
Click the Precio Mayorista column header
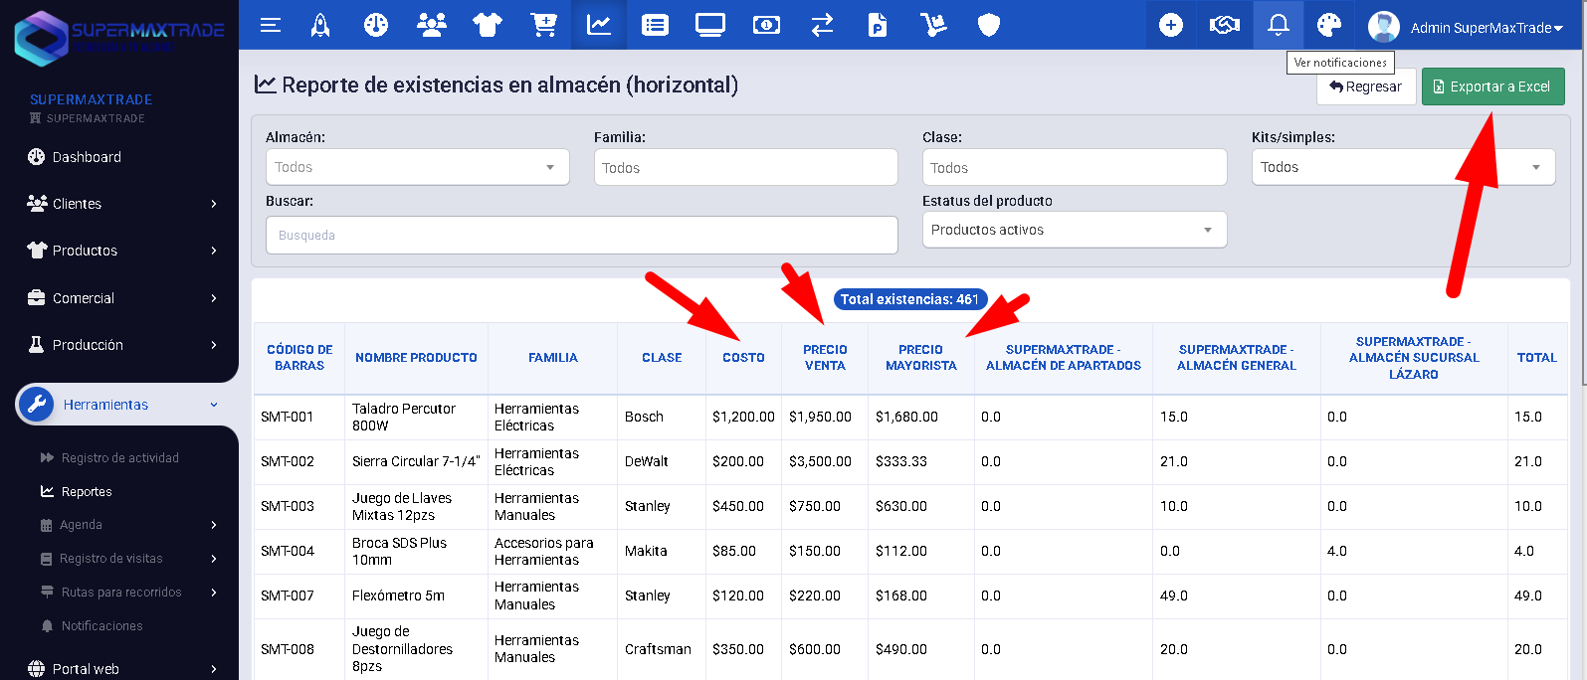click(921, 358)
